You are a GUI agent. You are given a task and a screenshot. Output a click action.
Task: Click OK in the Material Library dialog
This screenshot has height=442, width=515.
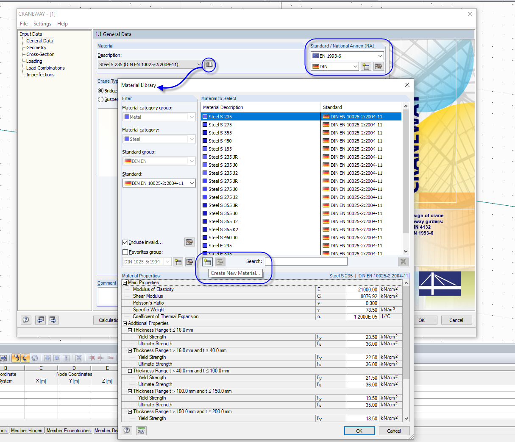coord(359,431)
